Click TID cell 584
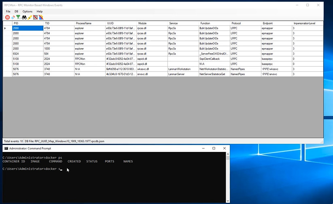 (x=59, y=54)
